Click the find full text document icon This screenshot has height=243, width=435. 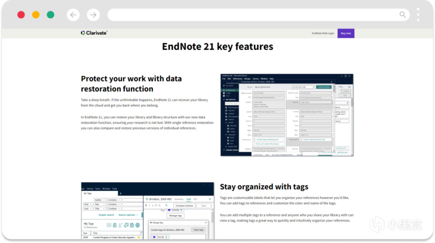tap(132, 225)
